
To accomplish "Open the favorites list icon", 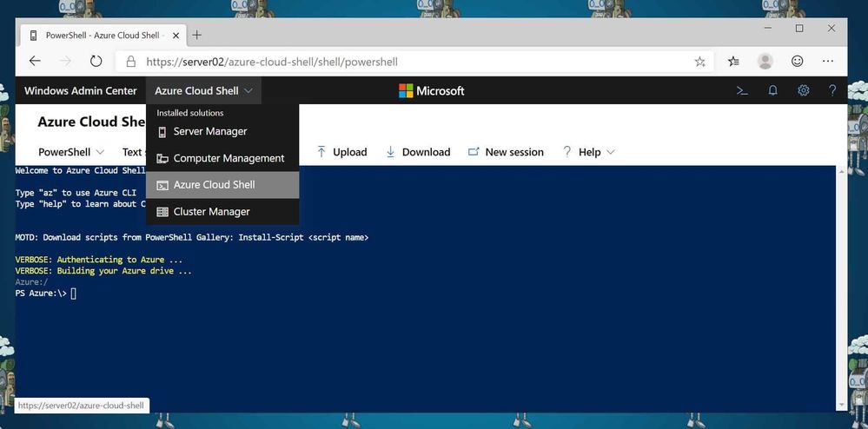I will click(734, 62).
